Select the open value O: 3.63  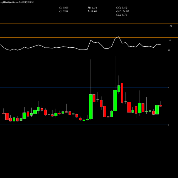(64, 8)
